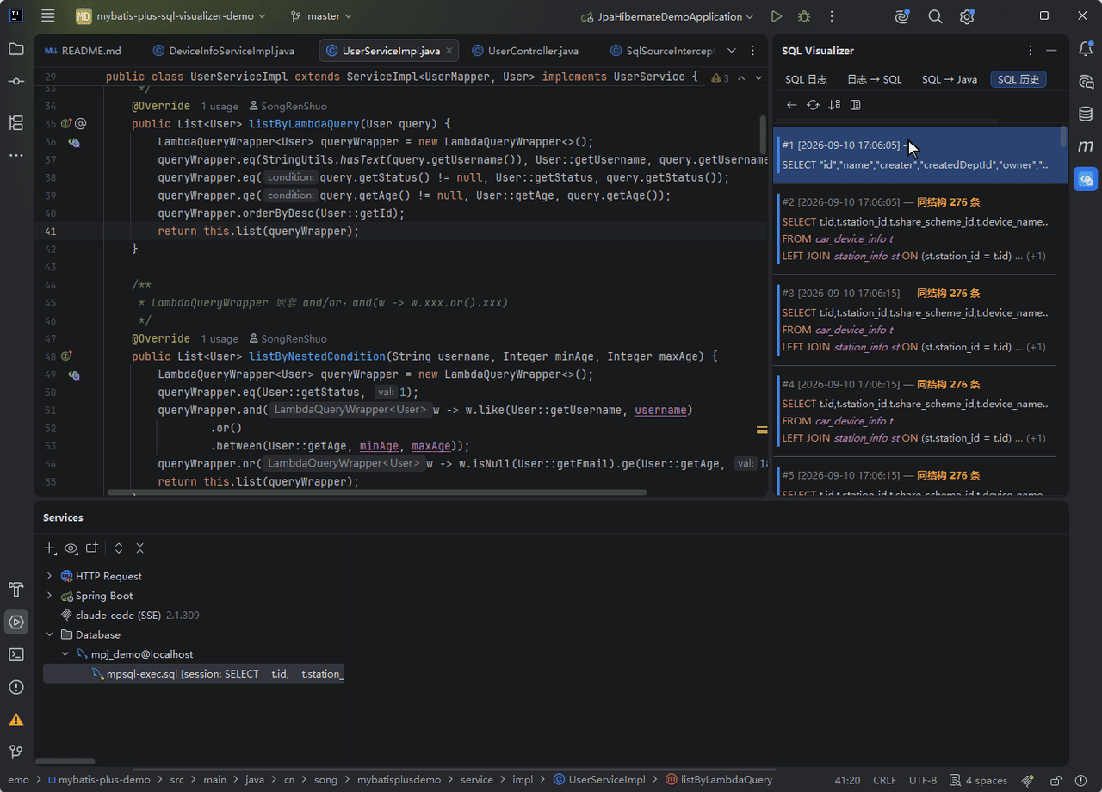Open the Structure tool window
This screenshot has width=1102, height=792.
point(16,122)
